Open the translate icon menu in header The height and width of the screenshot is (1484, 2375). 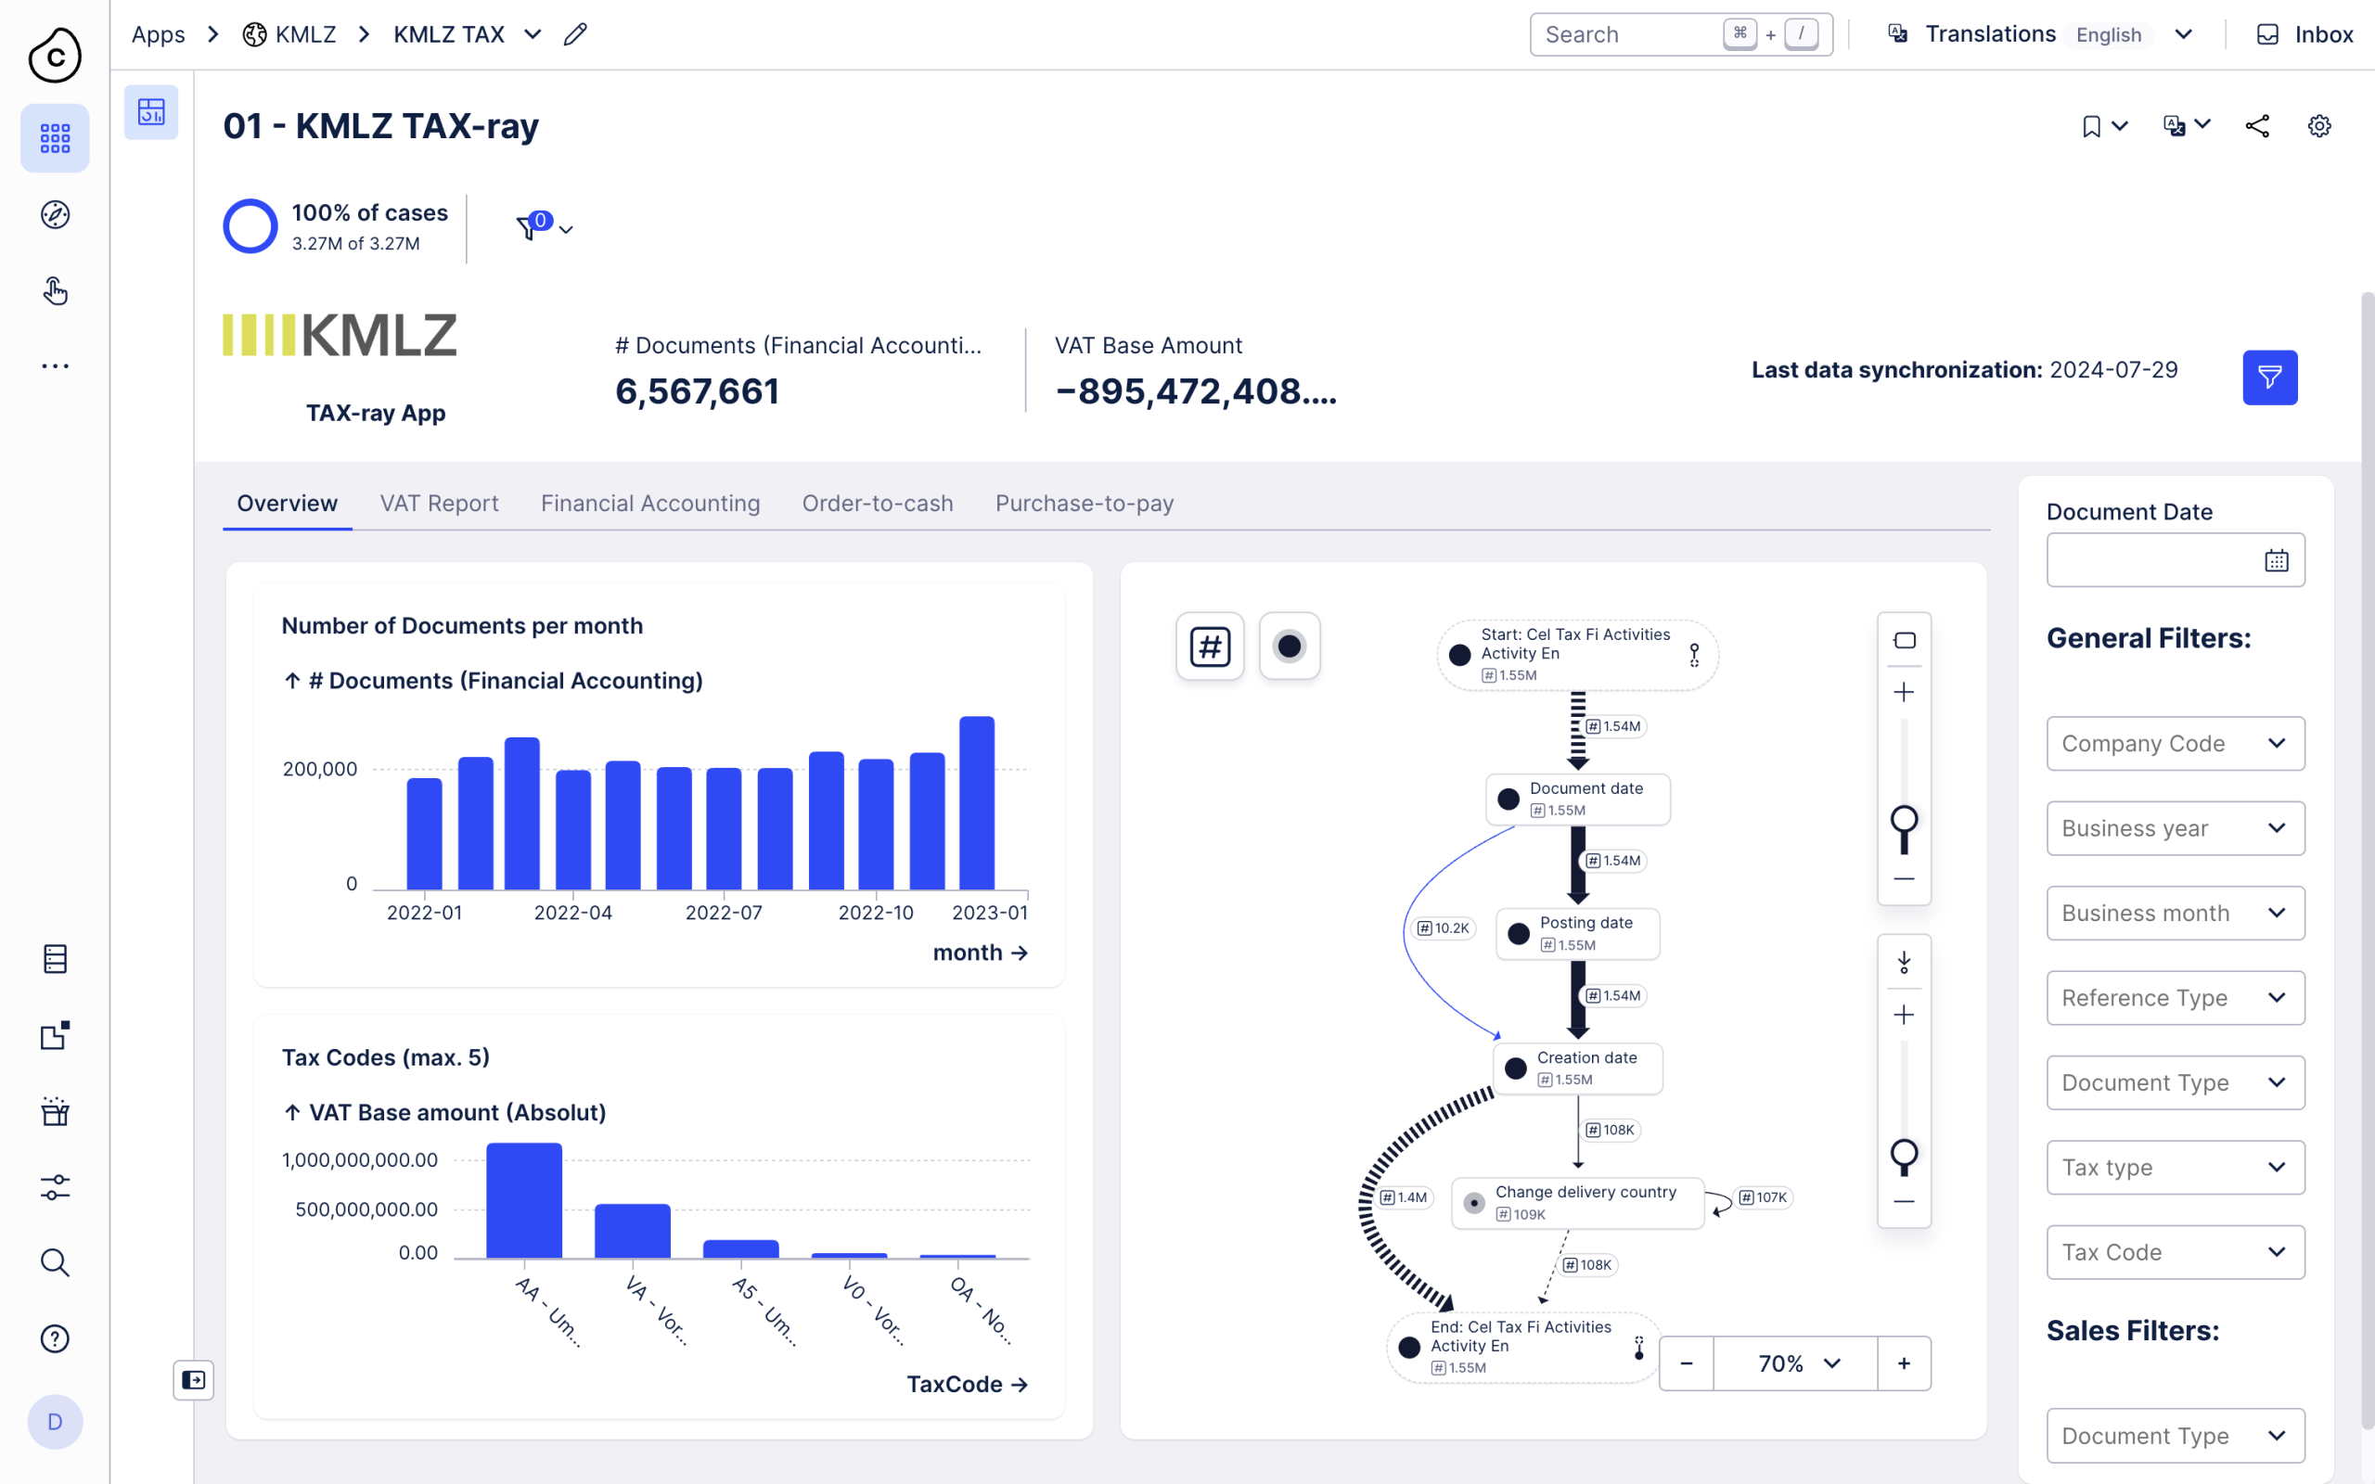coord(2187,125)
